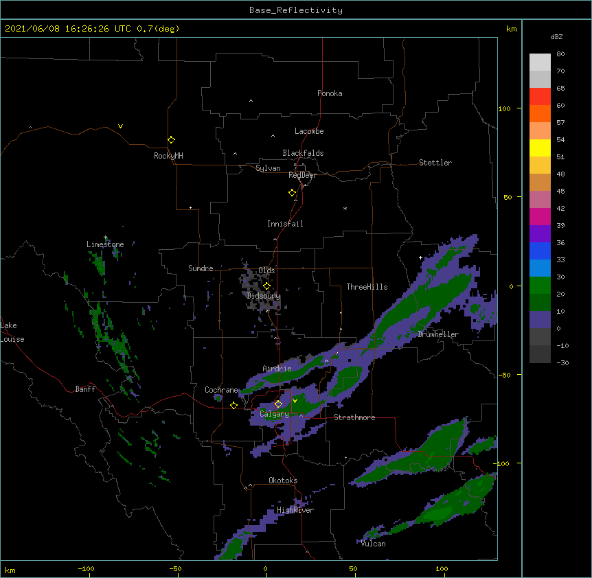Click the asterisk marker above Limestone

coord(106,238)
